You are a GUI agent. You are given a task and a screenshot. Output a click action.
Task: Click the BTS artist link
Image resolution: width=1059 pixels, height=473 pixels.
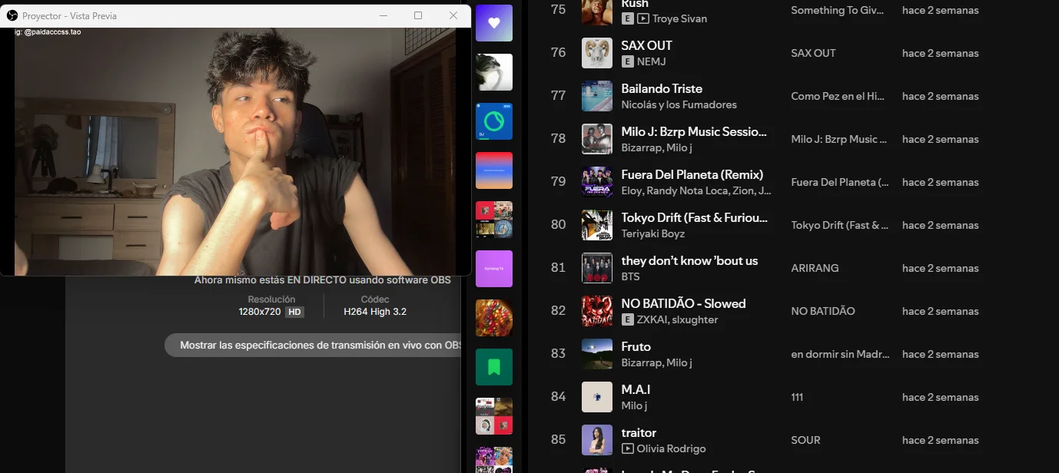[x=630, y=276]
